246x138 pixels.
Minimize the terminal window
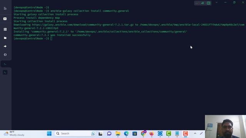tap(226, 3)
